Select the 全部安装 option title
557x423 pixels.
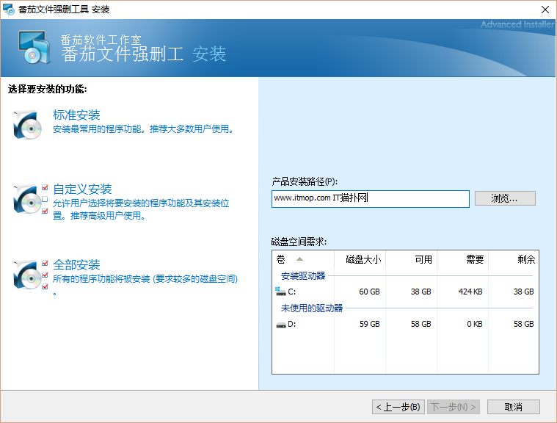pyautogui.click(x=76, y=265)
